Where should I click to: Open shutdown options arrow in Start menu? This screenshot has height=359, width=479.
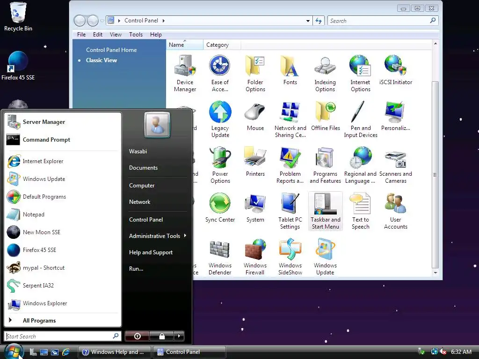point(179,336)
